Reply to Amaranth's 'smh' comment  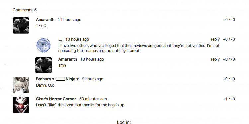(215, 59)
